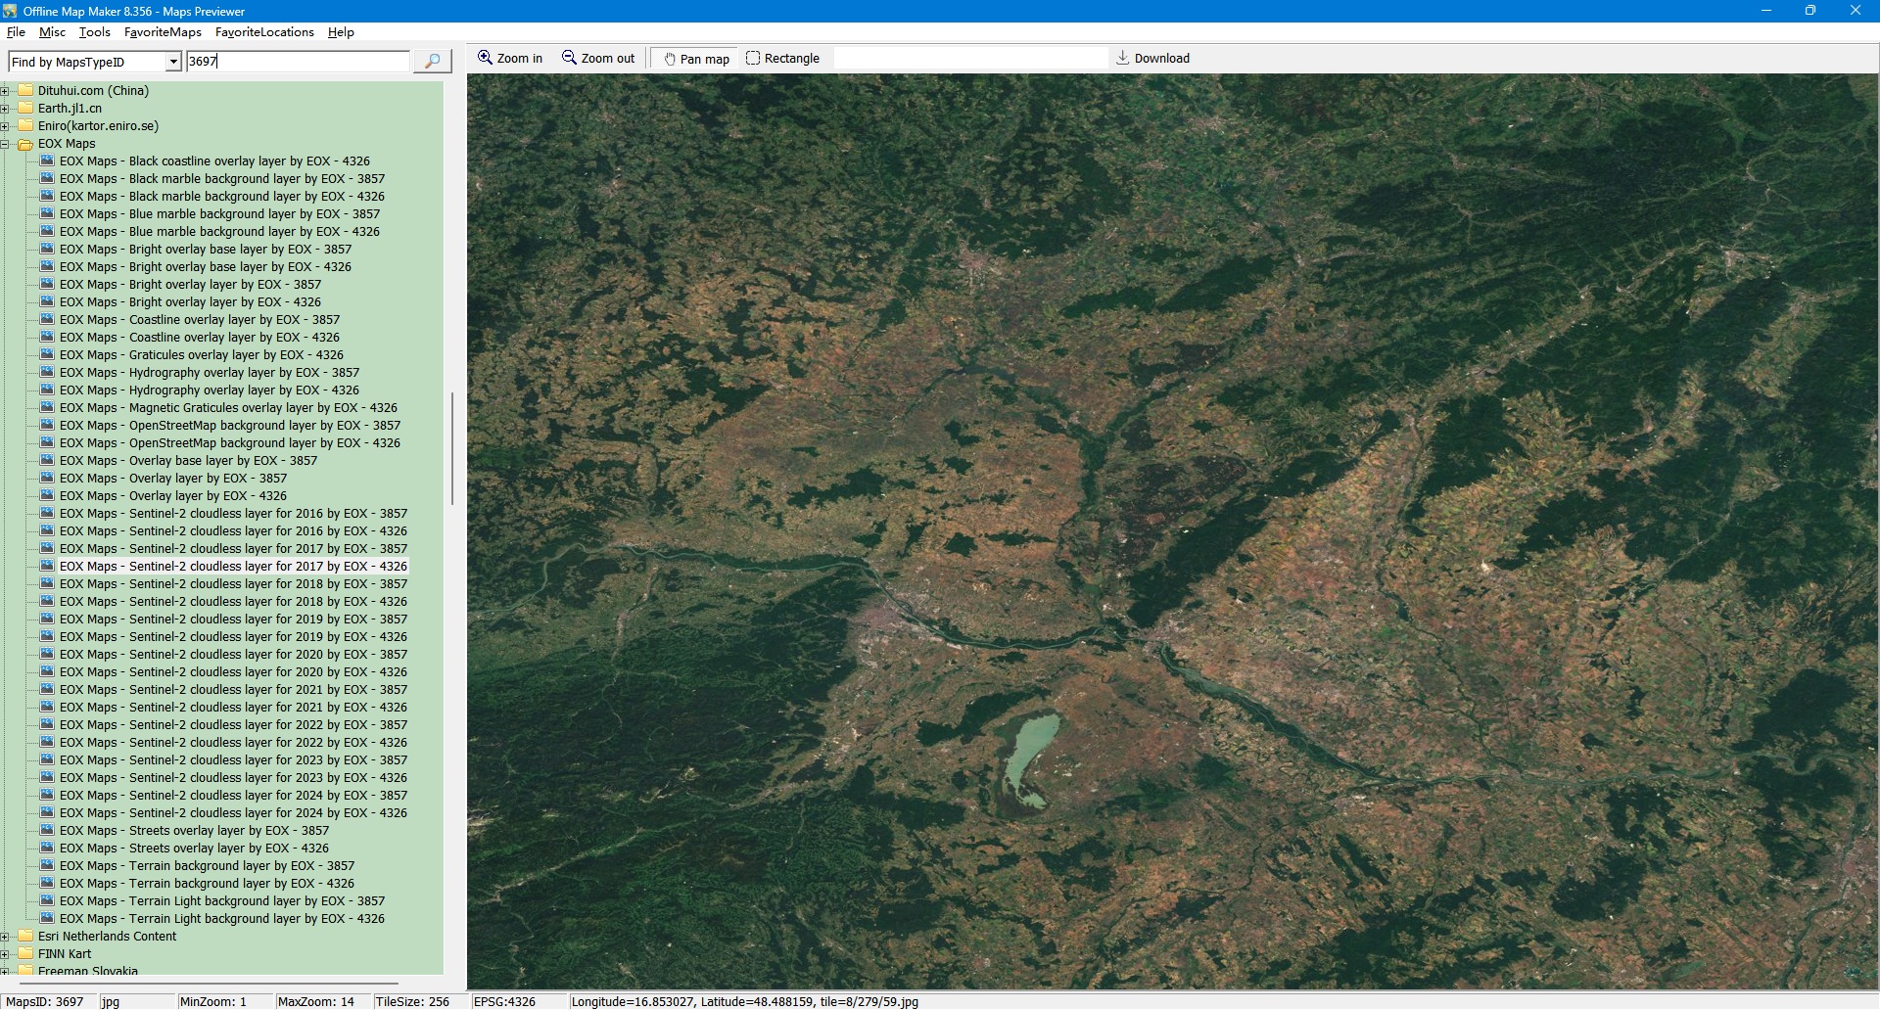Select the Zoom in tool
Image resolution: width=1880 pixels, height=1010 pixels.
509,59
